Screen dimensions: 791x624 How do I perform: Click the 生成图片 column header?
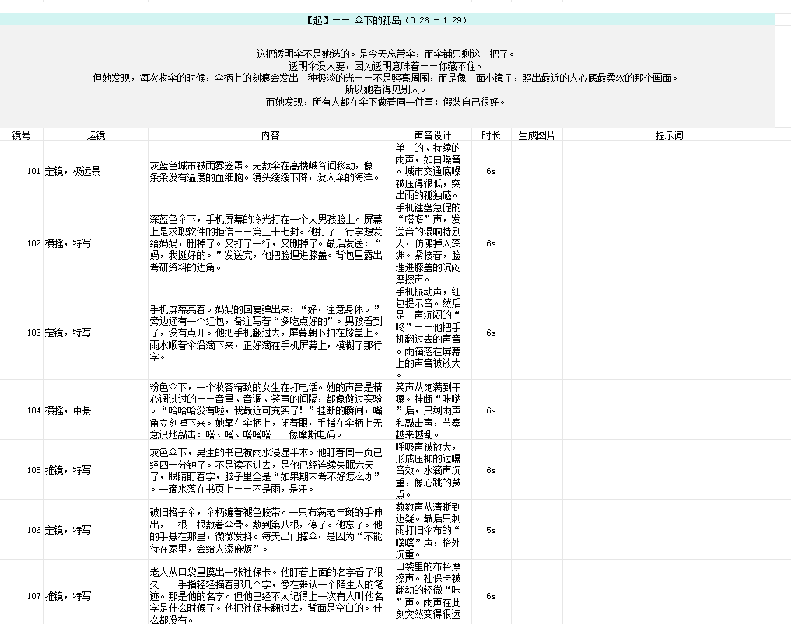tap(537, 134)
